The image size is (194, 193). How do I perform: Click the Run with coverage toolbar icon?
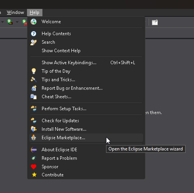[x=10, y=22]
